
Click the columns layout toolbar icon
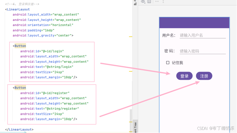[x=149, y=1]
